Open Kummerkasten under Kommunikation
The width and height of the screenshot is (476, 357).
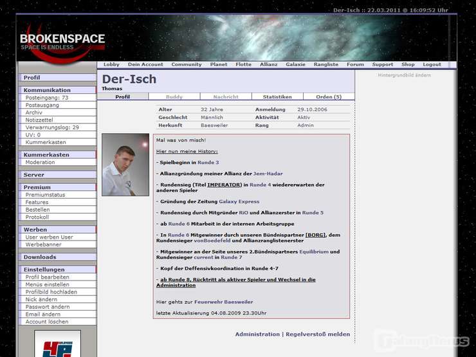point(57,142)
